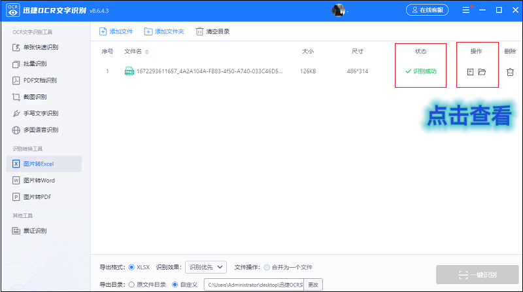Viewport: 523px width, 292px height.
Task: Open the user avatar profile
Action: pyautogui.click(x=338, y=10)
